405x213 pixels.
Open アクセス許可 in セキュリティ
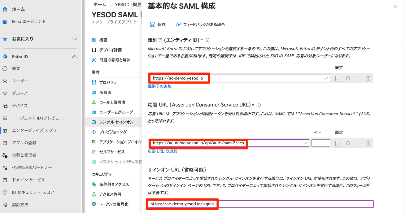tap(111, 194)
